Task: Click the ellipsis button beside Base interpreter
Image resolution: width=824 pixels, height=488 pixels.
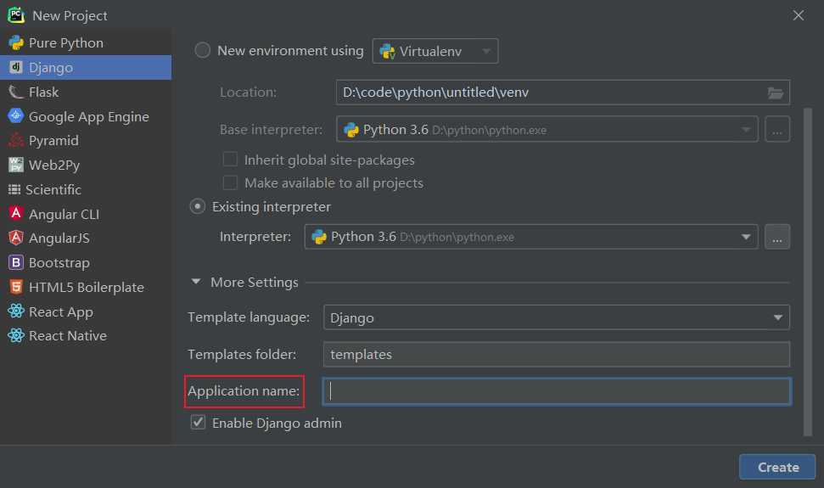Action: 776,129
